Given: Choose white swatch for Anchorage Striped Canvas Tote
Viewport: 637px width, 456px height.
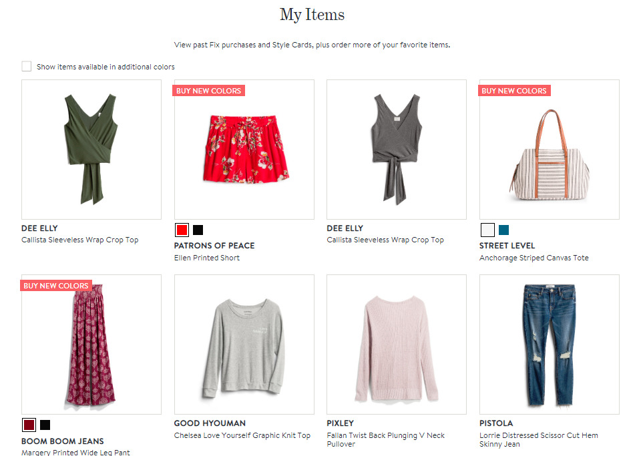Looking at the screenshot, I should click(x=487, y=230).
